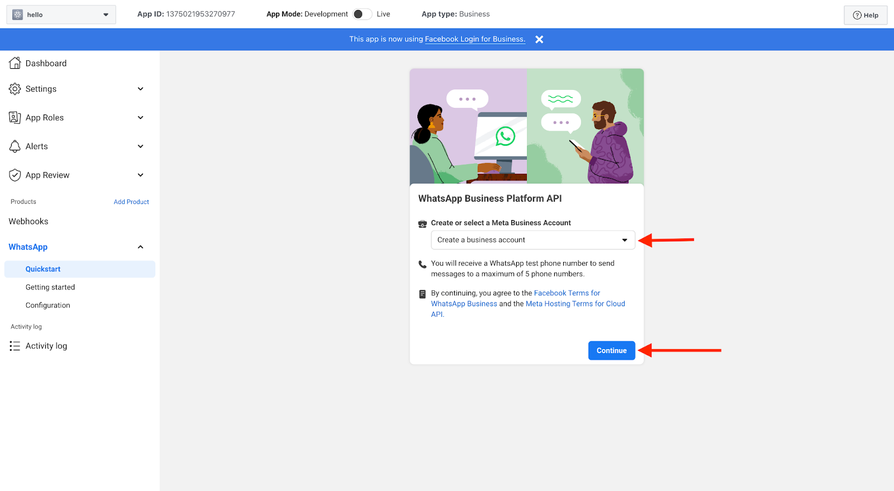Viewport: 894px width, 491px height.
Task: Click the Add Product link
Action: pos(131,202)
